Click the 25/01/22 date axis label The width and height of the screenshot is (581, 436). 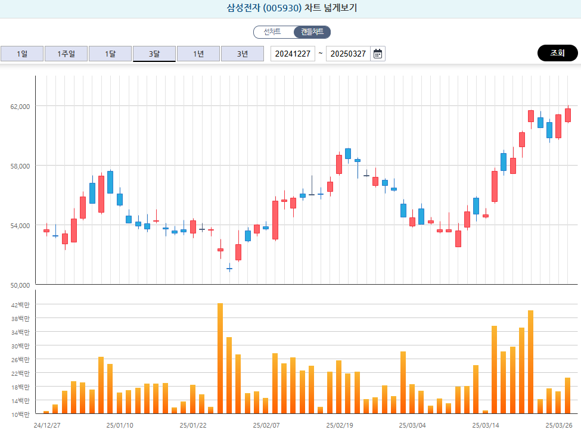pos(193,425)
